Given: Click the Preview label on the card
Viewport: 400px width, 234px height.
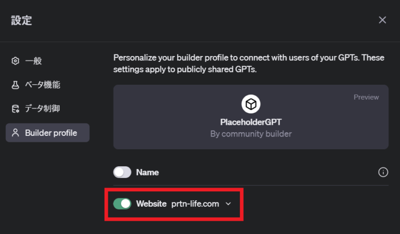Looking at the screenshot, I should click(366, 97).
